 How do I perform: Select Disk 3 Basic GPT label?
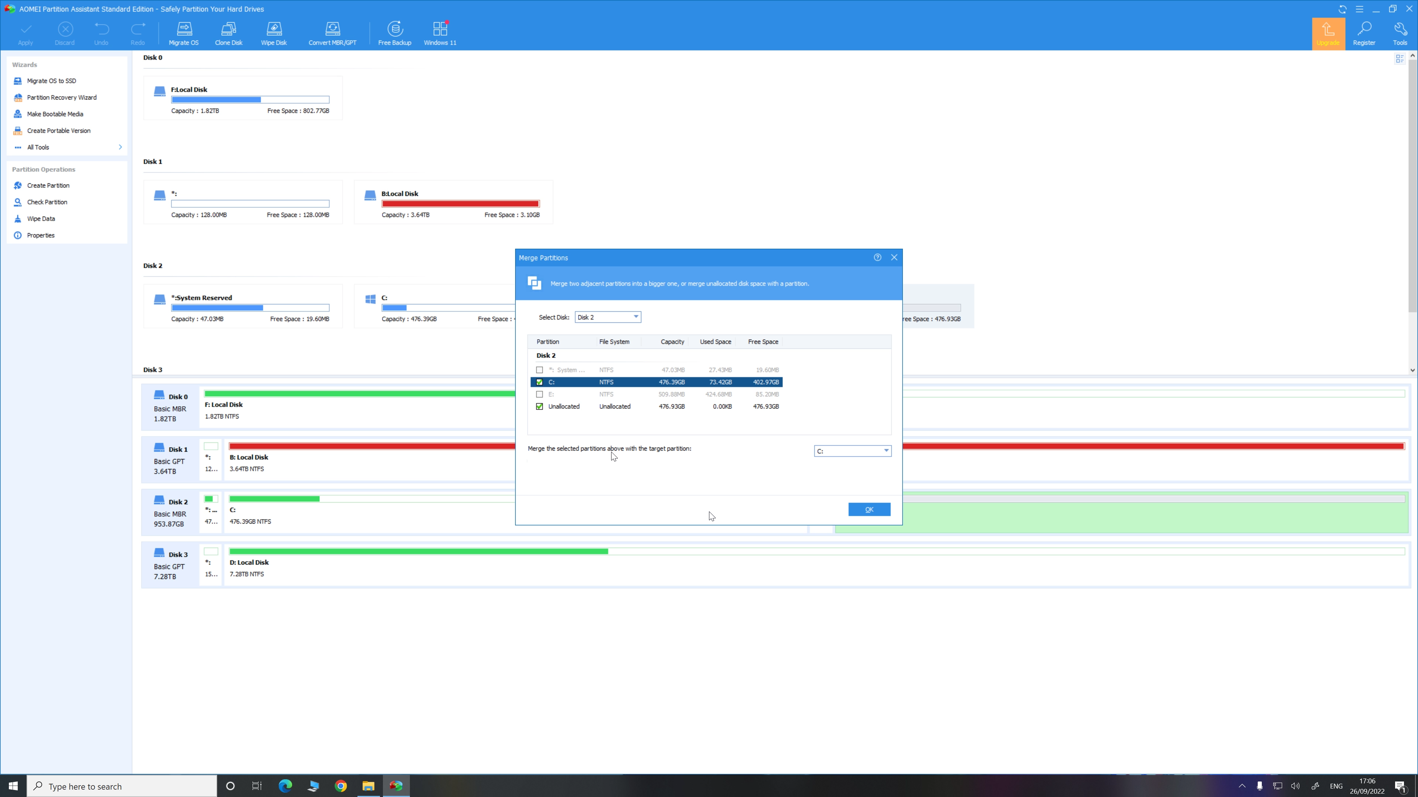pos(170,565)
